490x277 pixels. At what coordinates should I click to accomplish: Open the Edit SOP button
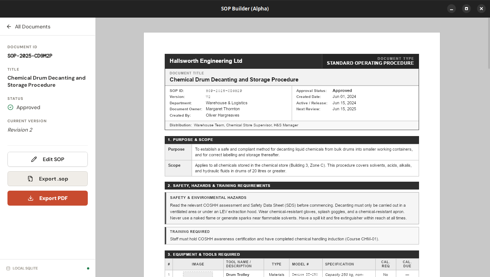[47, 159]
